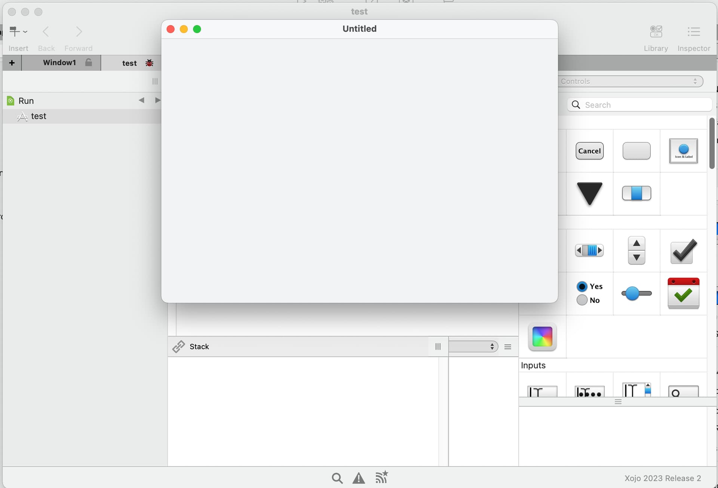Open Find with the magnifier in the status bar
This screenshot has height=488, width=718.
coord(337,478)
